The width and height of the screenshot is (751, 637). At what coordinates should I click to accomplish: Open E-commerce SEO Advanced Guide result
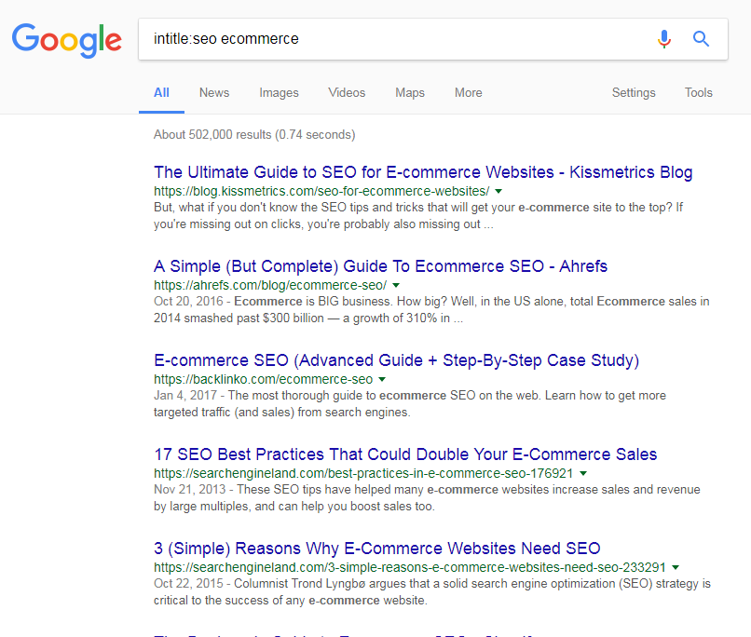[x=396, y=360]
